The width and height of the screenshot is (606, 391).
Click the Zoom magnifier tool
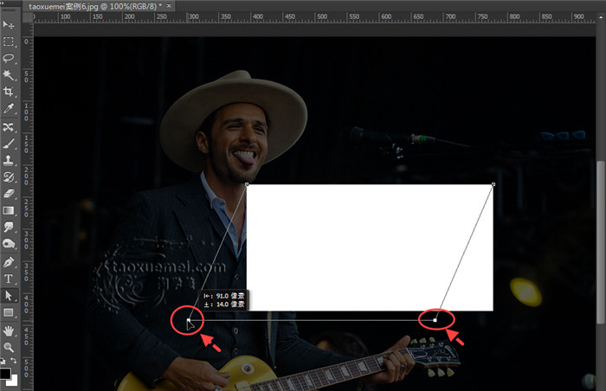(x=9, y=347)
